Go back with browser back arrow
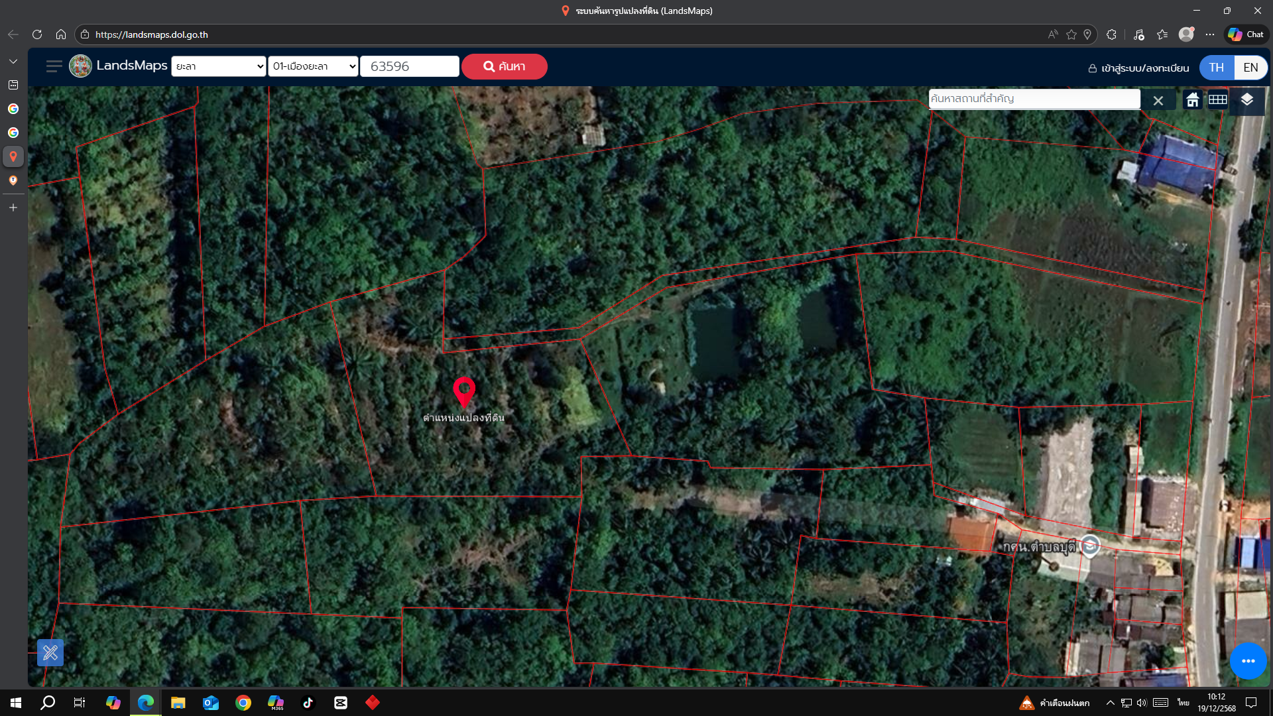1273x716 pixels. pyautogui.click(x=13, y=34)
